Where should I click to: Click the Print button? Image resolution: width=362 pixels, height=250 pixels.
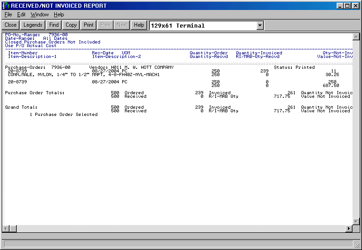[89, 25]
